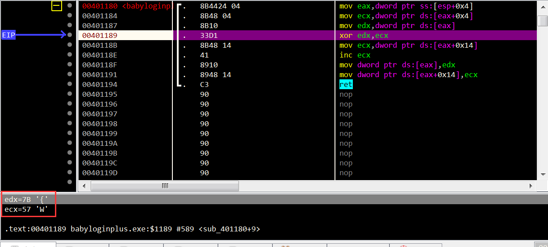Click opcode byte C3
548x247 pixels.
click(204, 84)
